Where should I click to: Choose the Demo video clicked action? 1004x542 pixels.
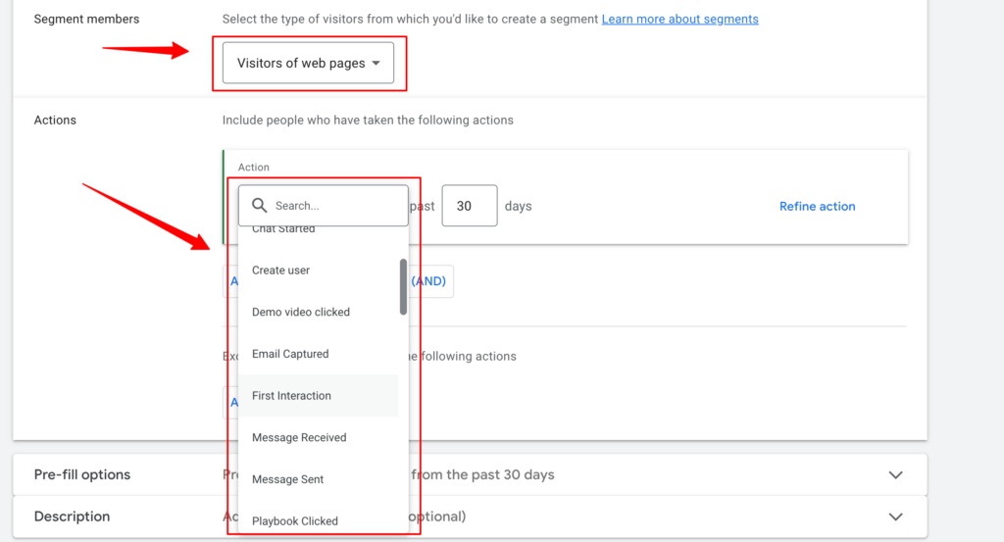tap(301, 313)
